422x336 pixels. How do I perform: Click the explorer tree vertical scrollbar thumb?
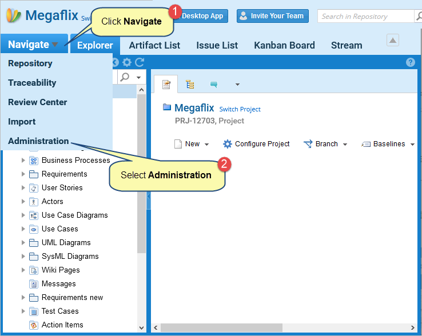coord(141,174)
